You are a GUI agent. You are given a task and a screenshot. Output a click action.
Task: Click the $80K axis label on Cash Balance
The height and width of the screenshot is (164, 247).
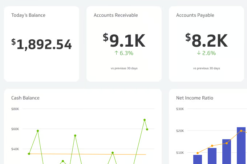[15, 109]
